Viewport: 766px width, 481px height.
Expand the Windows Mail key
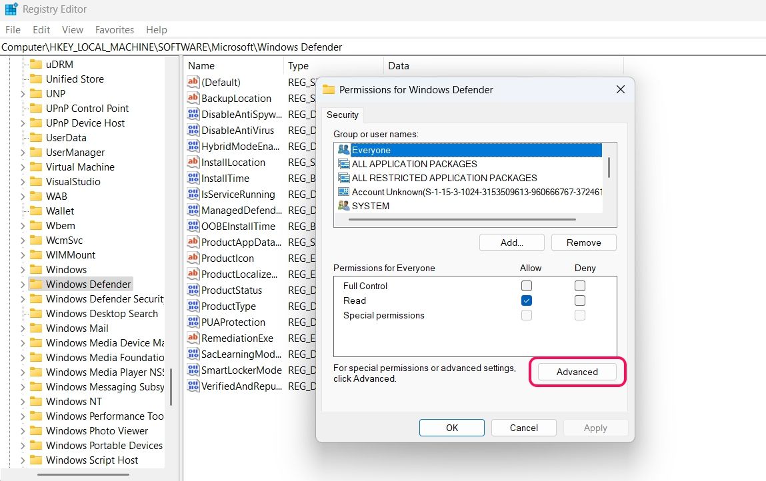tap(23, 328)
